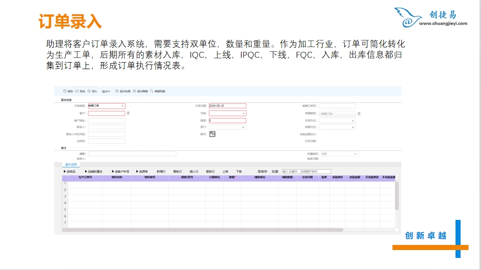The image size is (481, 270).
Task: Expand the 结算方式 dropdown
Action: (353, 127)
